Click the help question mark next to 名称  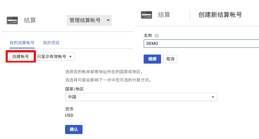157,36
